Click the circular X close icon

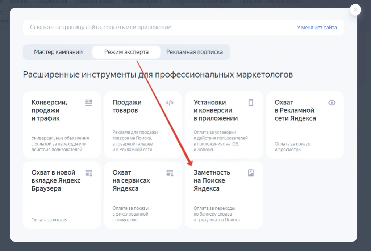[x=355, y=10]
